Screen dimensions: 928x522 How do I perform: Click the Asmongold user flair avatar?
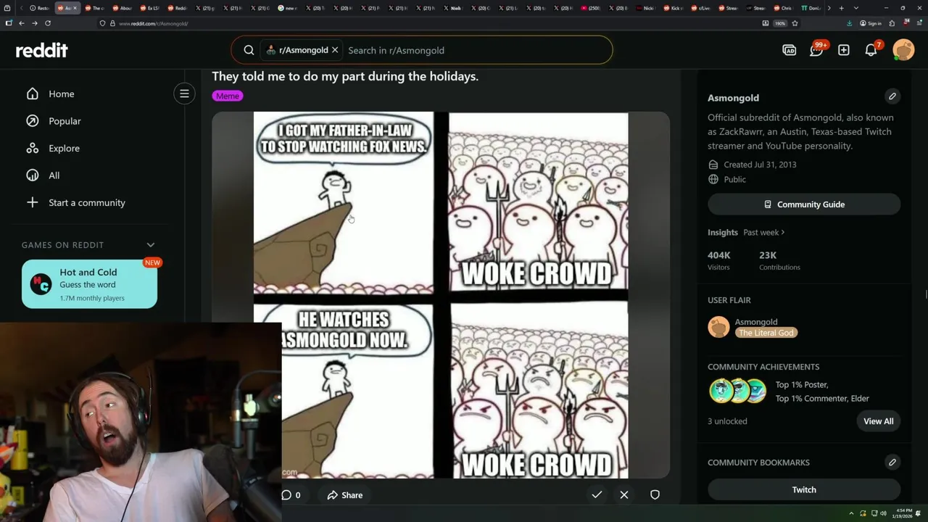(718, 327)
